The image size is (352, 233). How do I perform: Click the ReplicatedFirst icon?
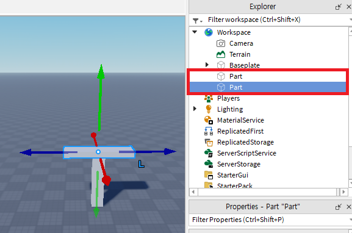(x=209, y=131)
